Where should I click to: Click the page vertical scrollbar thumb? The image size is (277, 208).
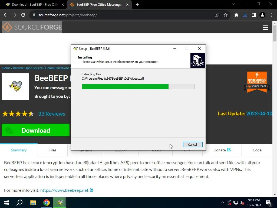(x=275, y=33)
